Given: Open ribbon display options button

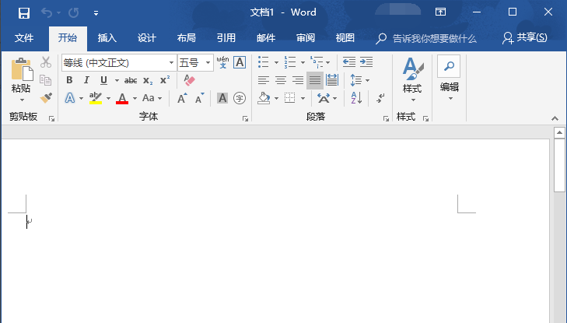Looking at the screenshot, I should click(x=440, y=12).
